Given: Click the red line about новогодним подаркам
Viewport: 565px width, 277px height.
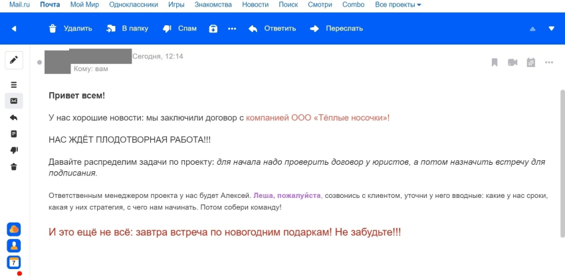Looking at the screenshot, I should (x=225, y=232).
